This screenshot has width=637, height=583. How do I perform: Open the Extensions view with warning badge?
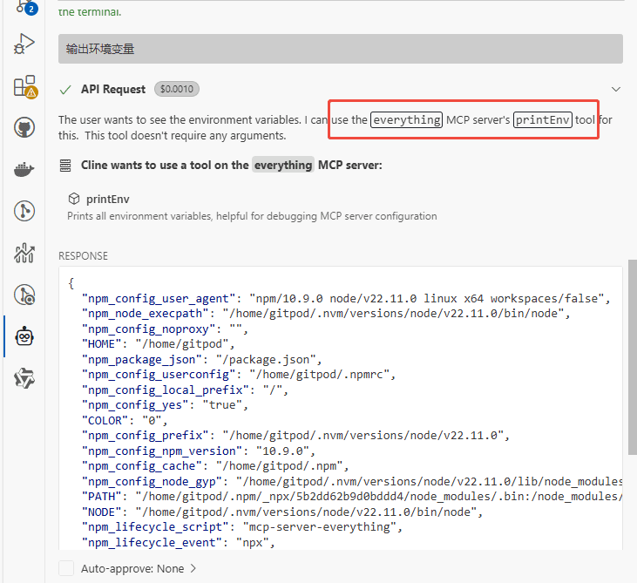[x=24, y=85]
